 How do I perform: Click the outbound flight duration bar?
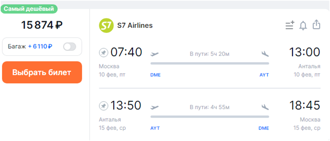point(210,63)
